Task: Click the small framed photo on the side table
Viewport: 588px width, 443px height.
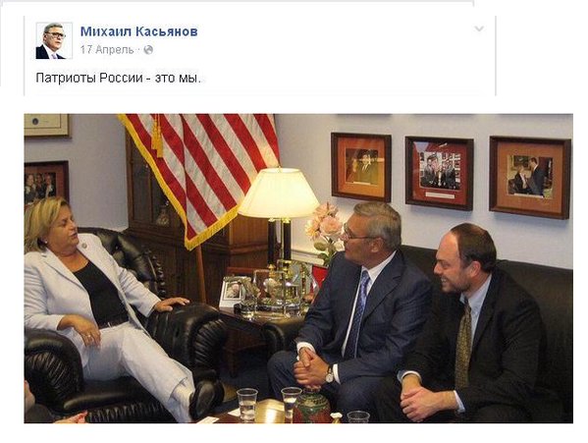Action: (232, 292)
